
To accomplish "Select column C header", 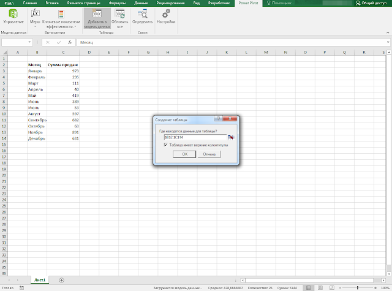I will tap(63, 53).
